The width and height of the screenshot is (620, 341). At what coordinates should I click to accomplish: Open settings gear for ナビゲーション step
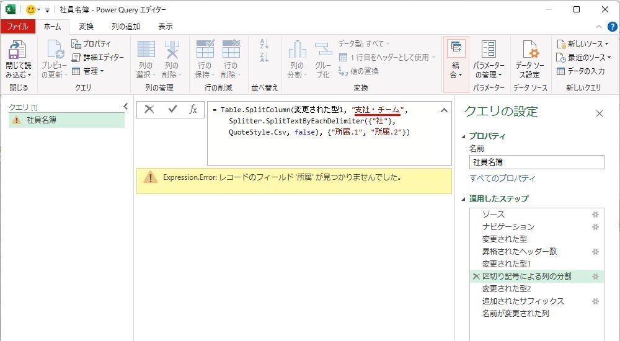tap(595, 227)
